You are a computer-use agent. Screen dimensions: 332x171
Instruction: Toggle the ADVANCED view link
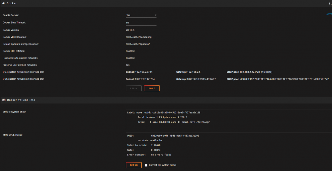[x=329, y=14]
